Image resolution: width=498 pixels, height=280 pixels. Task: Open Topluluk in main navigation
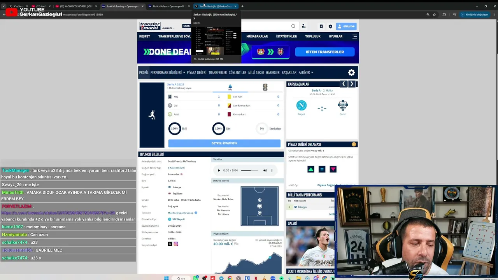pyautogui.click(x=313, y=37)
